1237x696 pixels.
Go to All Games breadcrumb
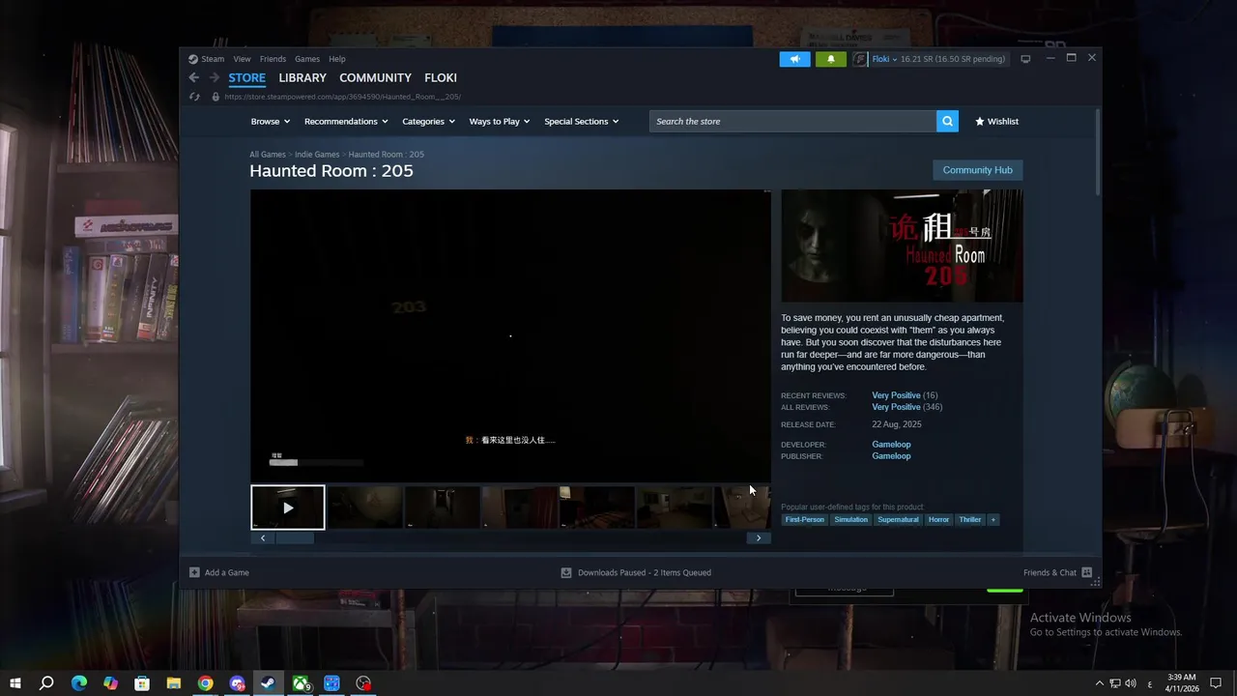[268, 155]
